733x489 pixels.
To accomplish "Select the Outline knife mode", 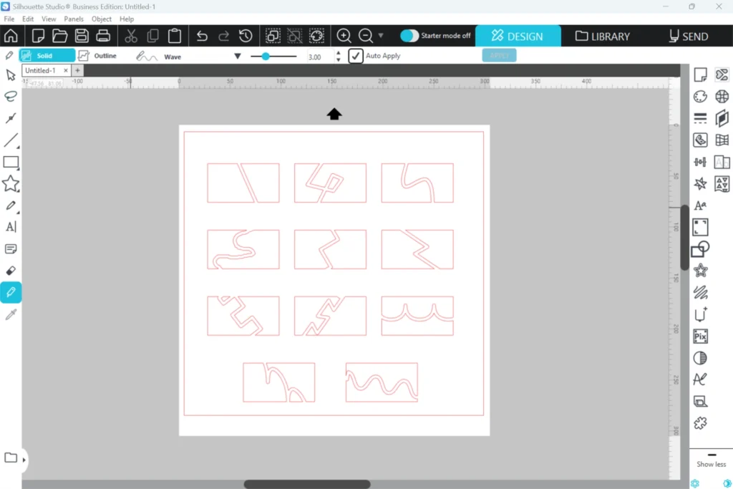I will (97, 56).
